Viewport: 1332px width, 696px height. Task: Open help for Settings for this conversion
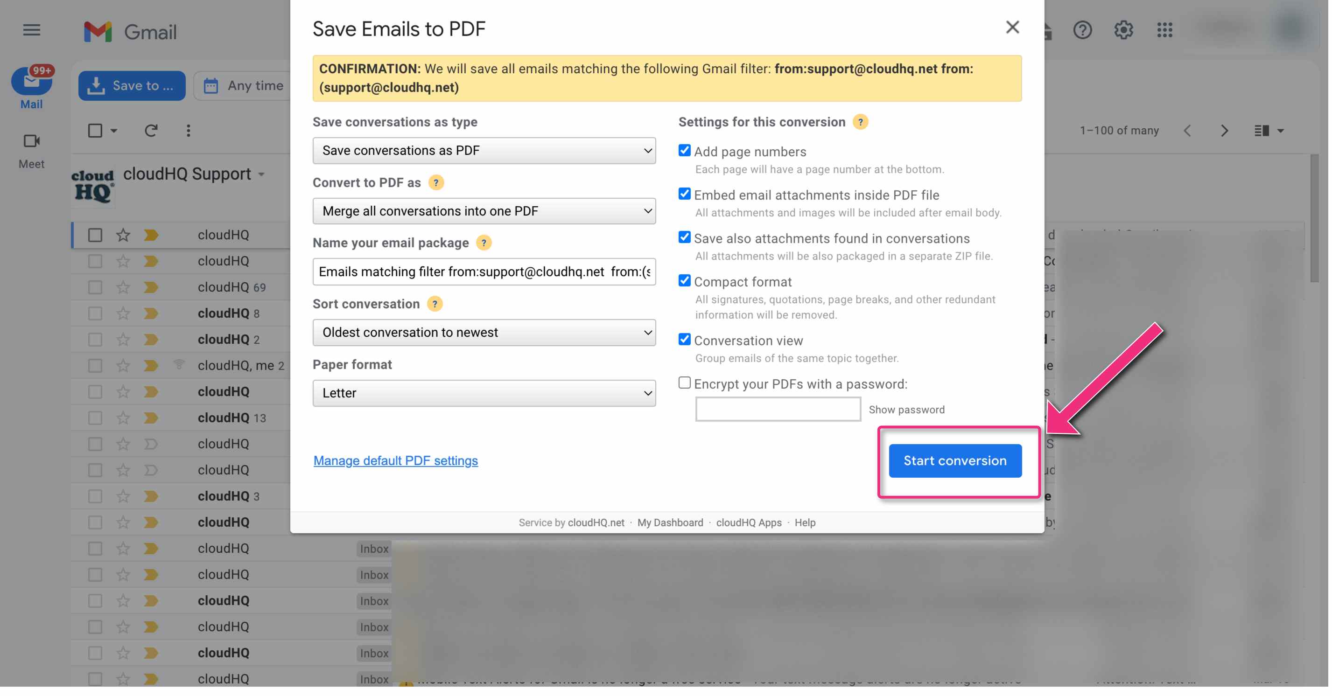pos(861,122)
